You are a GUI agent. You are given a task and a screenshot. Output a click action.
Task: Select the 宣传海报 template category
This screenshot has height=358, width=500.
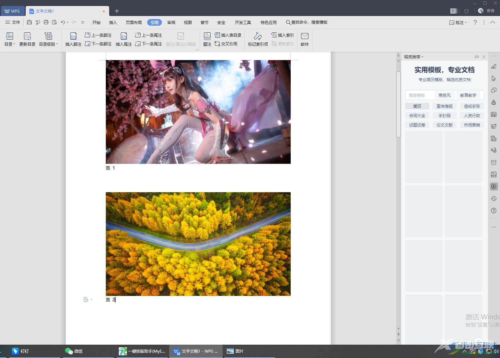(x=445, y=106)
